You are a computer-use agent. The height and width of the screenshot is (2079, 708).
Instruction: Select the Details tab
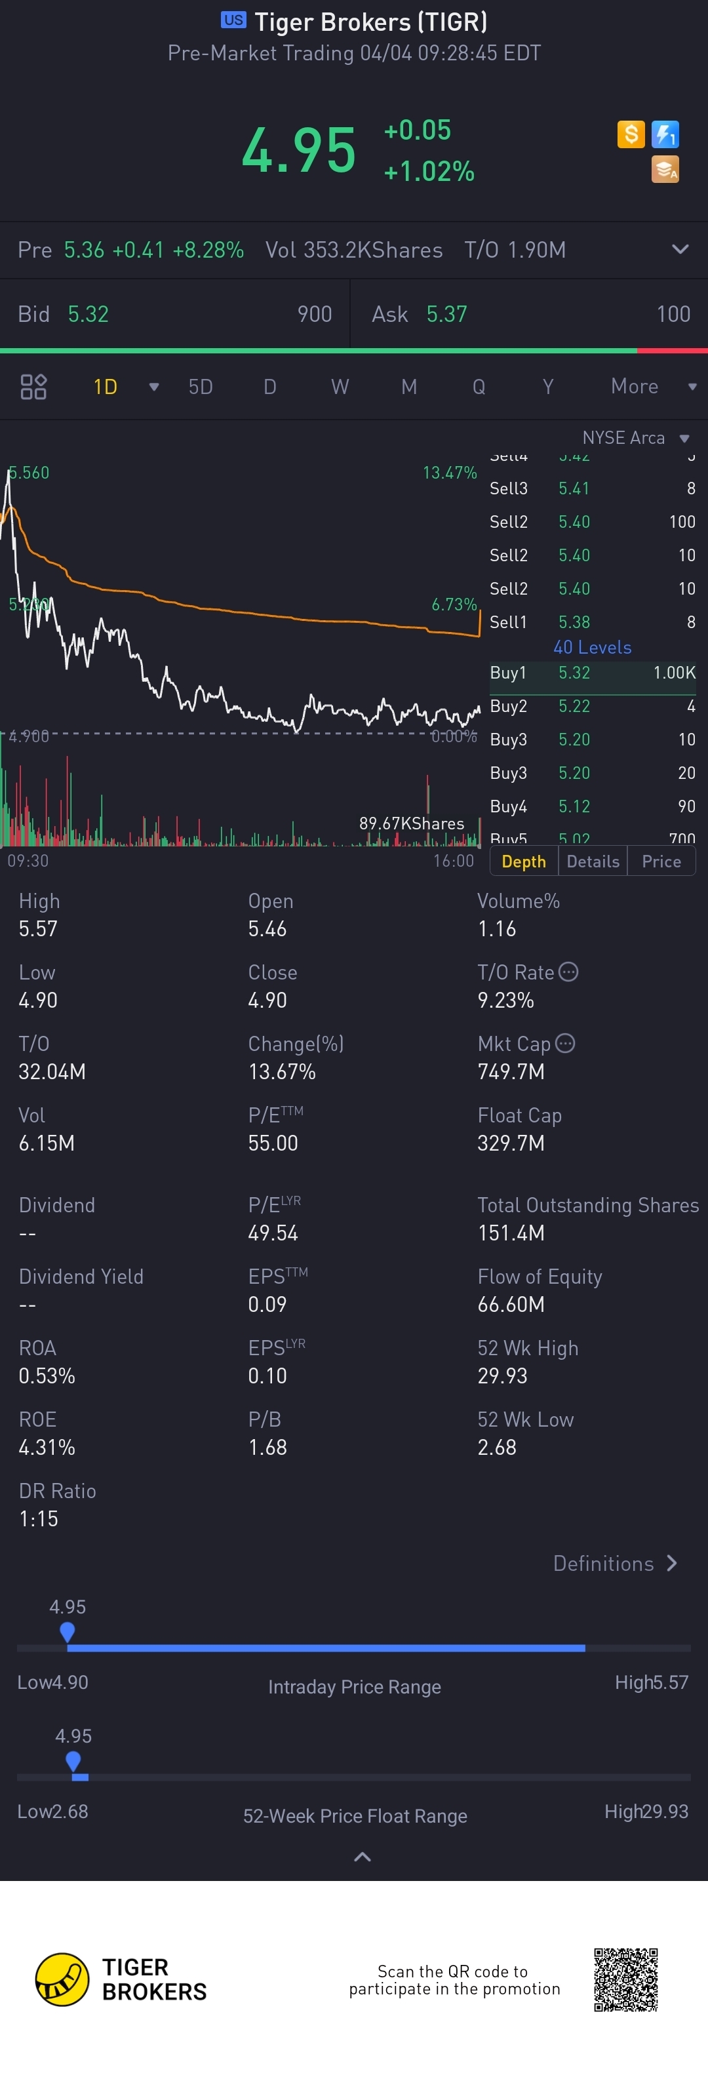tap(593, 861)
